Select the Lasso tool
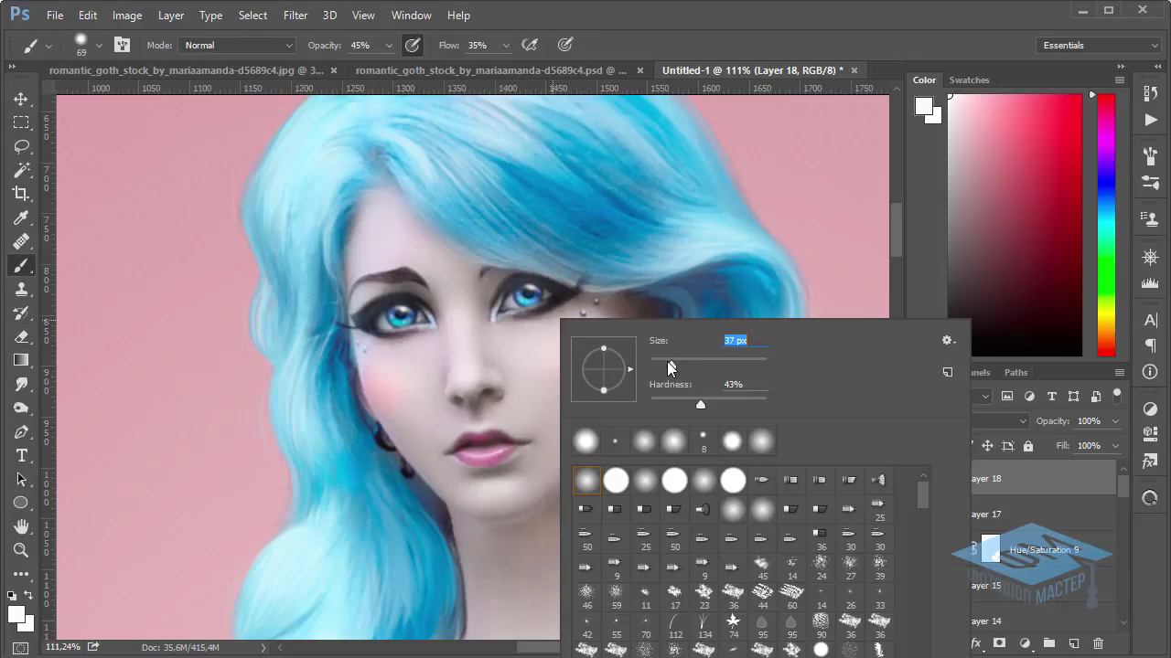 pos(21,146)
